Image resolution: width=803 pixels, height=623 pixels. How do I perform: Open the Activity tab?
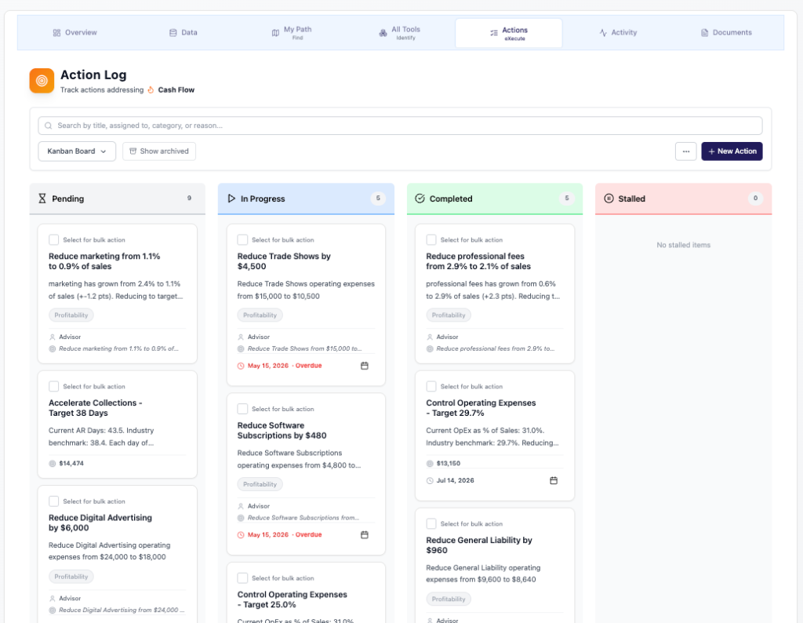pos(618,32)
